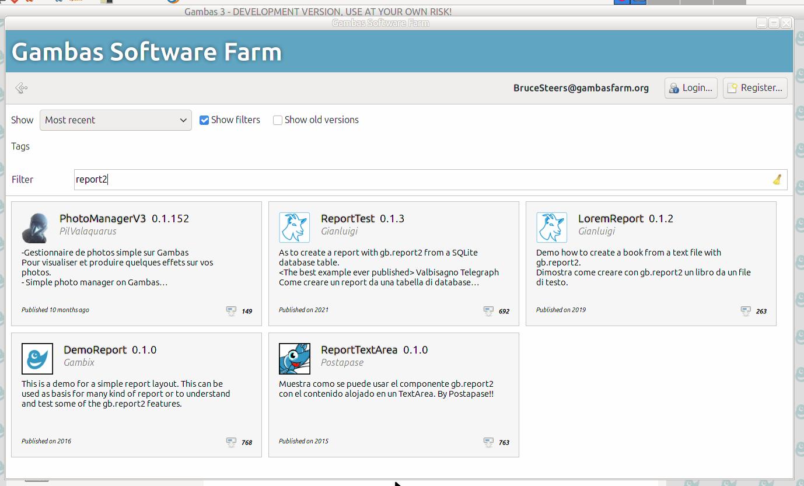This screenshot has width=804, height=486.
Task: Open the ReportTextArea project title
Action: pos(359,350)
